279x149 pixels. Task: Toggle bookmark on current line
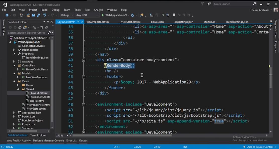coord(174,15)
